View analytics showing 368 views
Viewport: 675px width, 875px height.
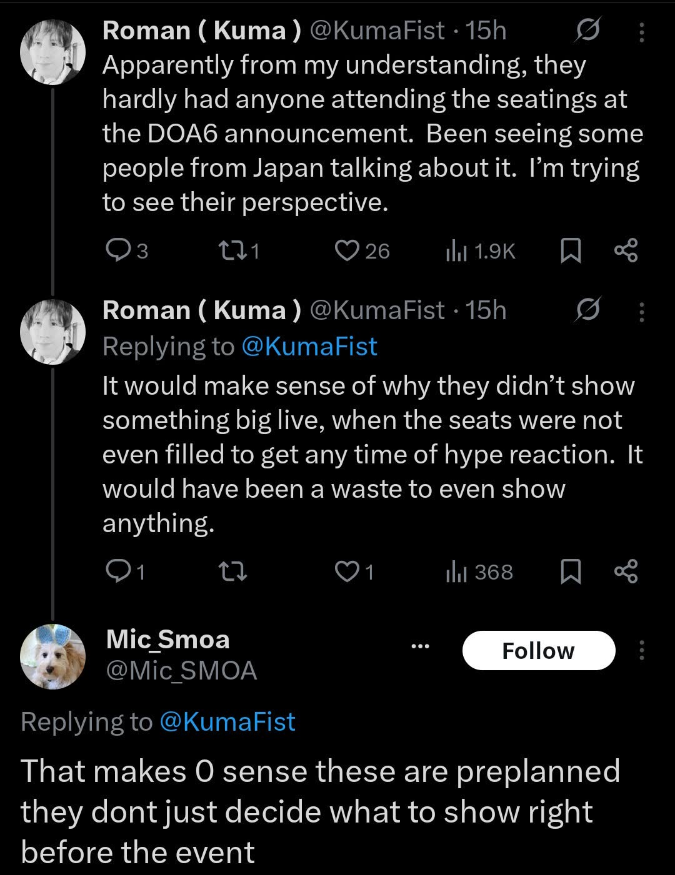click(479, 572)
